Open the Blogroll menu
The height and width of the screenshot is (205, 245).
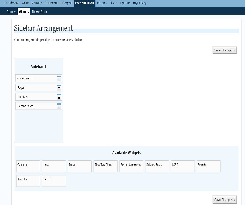point(67,3)
